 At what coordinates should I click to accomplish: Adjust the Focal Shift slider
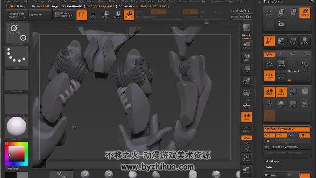click(x=241, y=11)
